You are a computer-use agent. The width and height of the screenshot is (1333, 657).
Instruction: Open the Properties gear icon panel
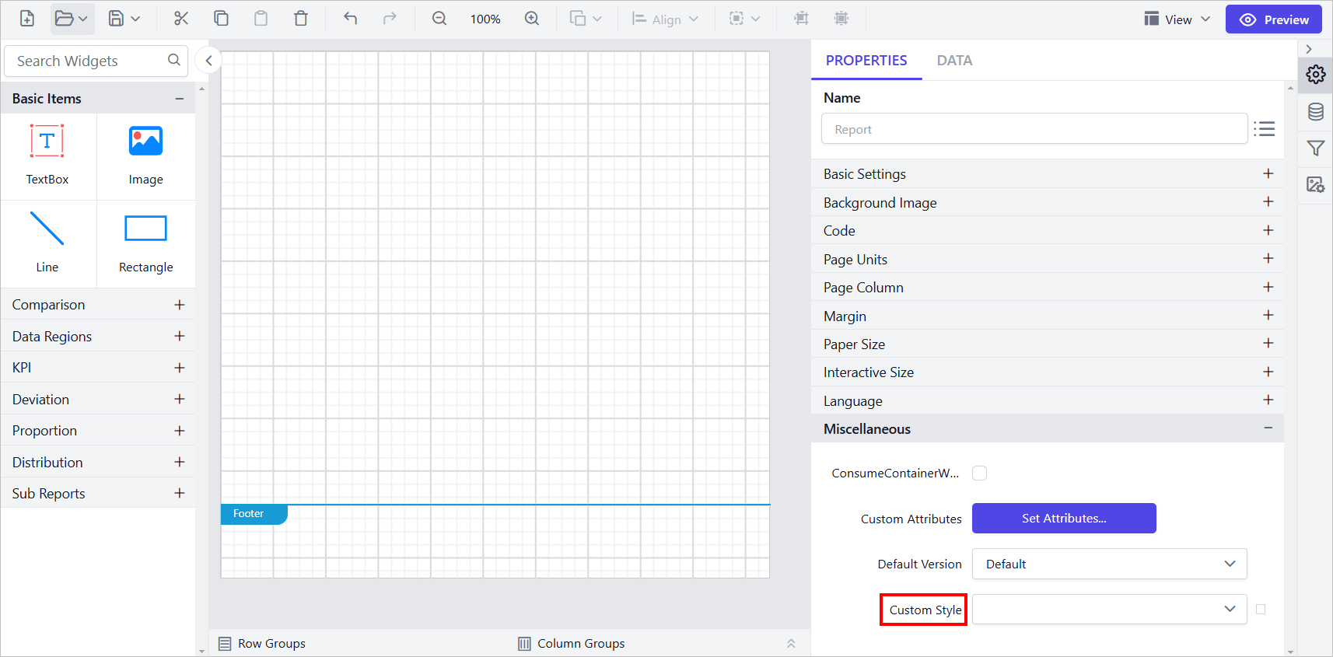point(1315,74)
